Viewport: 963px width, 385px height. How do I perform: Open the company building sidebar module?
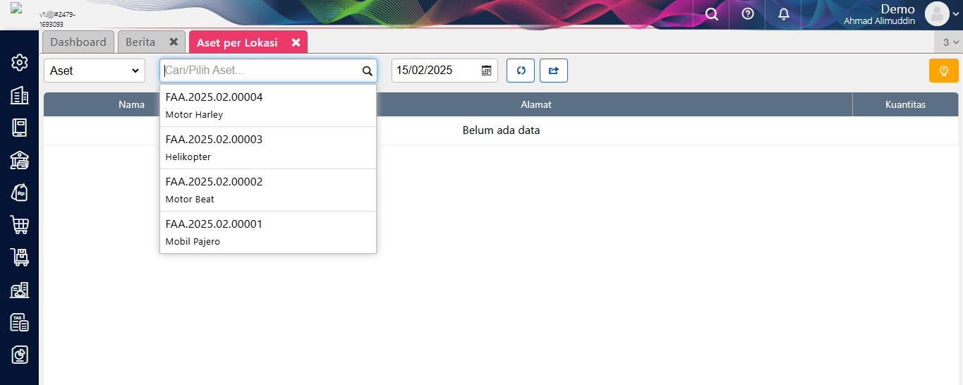[x=20, y=95]
